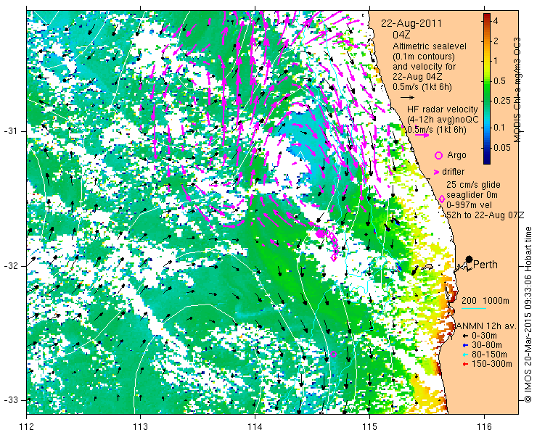The image size is (537, 435).
Task: Click the latitude '-33' axis label
Action: (x=10, y=400)
